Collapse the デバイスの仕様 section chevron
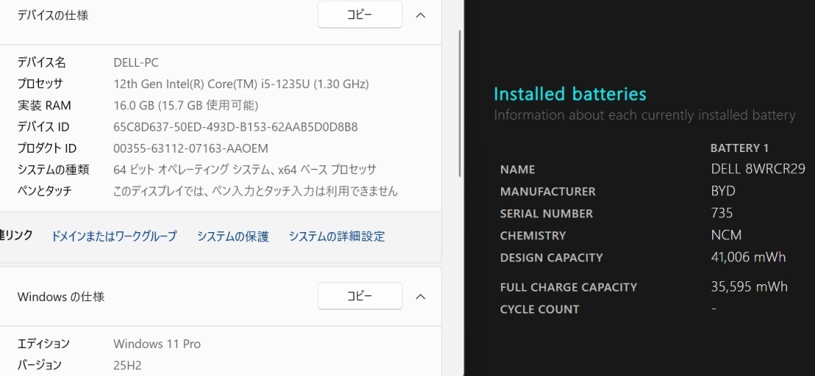The height and width of the screenshot is (376, 815). pos(420,15)
